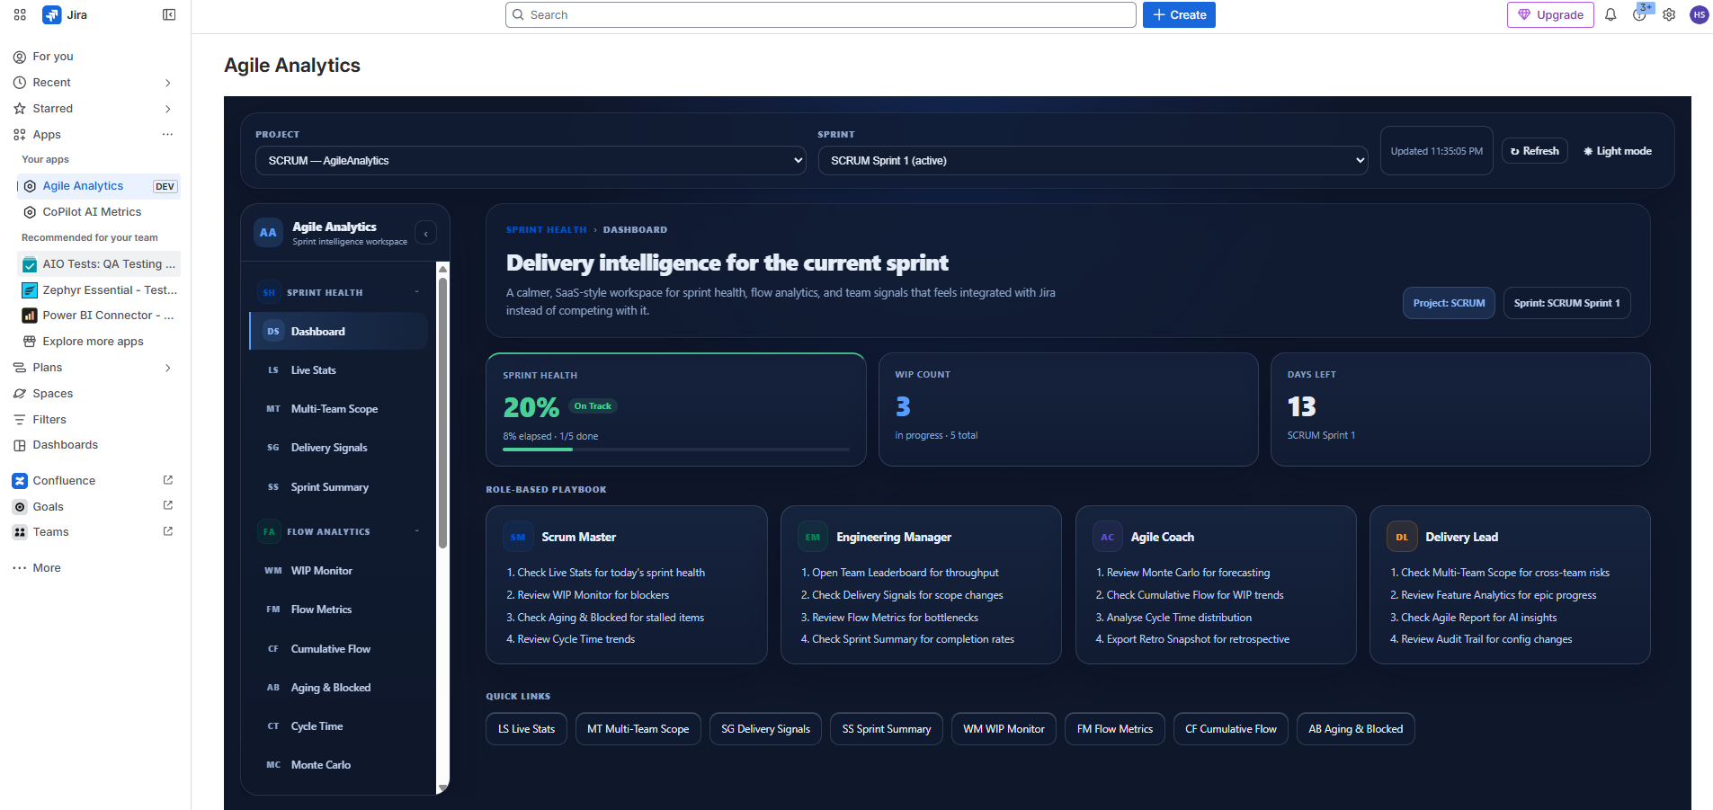Click the Refresh button
The width and height of the screenshot is (1713, 810).
1534,150
